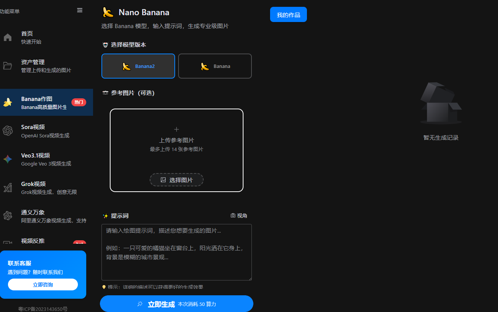498x312 pixels.
Task: Click the camera icon next to 视角
Action: (233, 216)
